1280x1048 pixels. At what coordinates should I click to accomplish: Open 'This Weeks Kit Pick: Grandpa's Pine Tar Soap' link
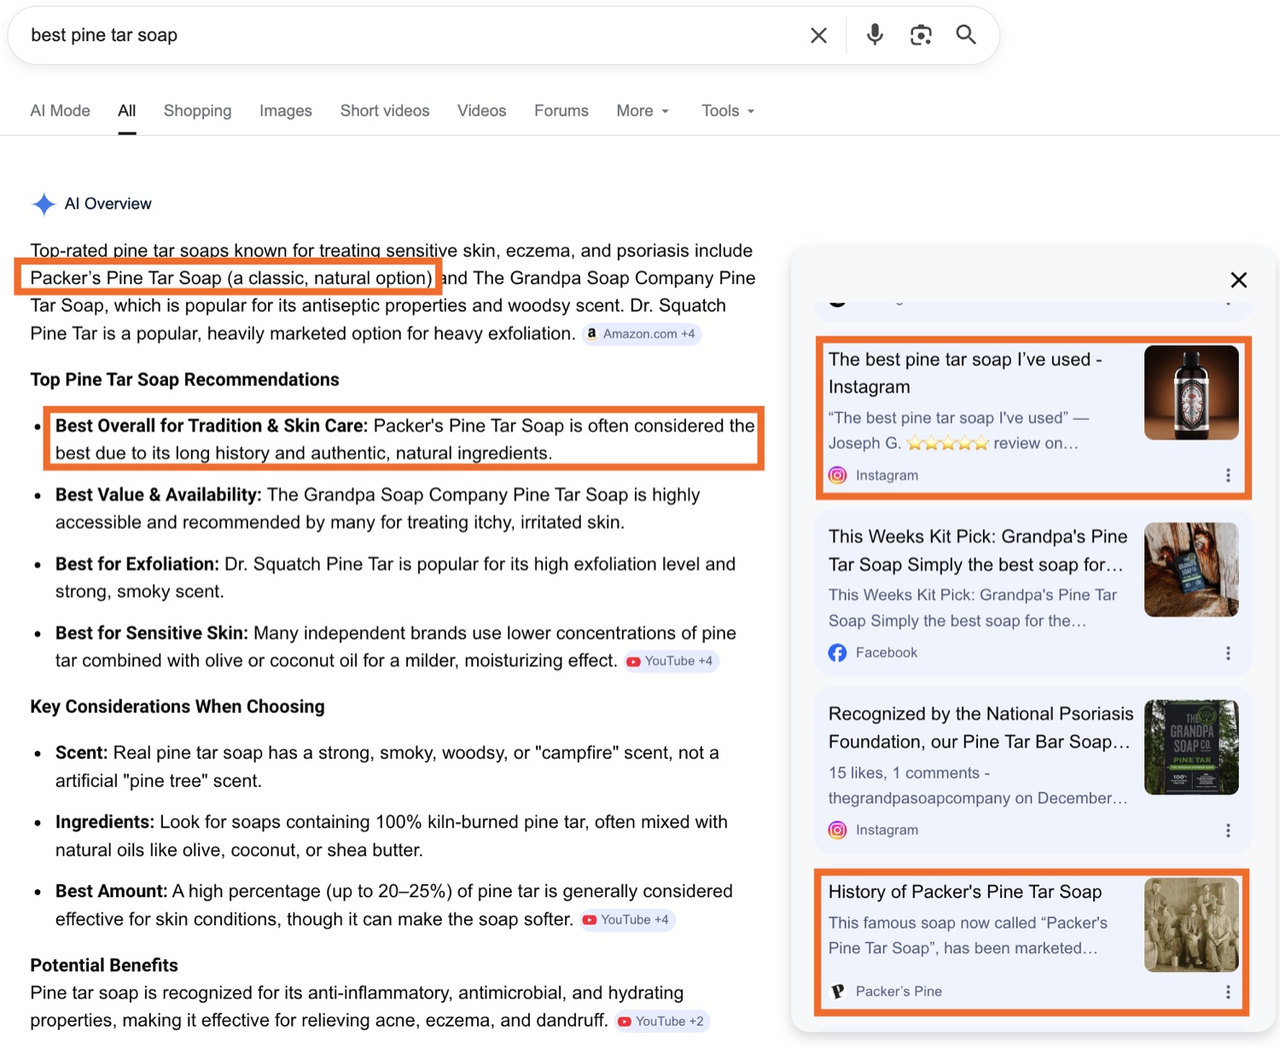pyautogui.click(x=978, y=550)
